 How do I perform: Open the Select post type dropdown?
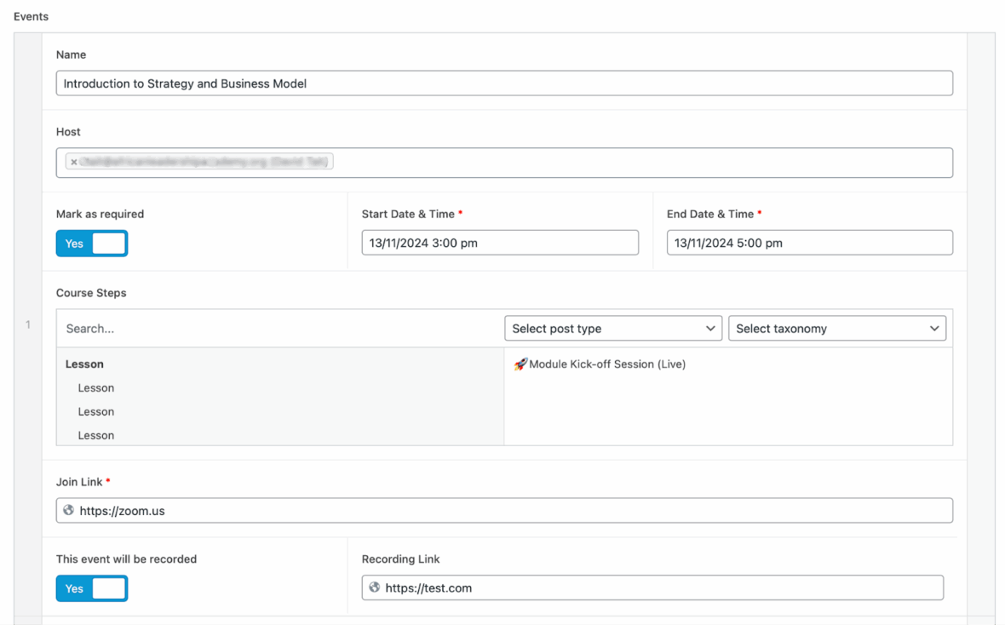tap(613, 328)
